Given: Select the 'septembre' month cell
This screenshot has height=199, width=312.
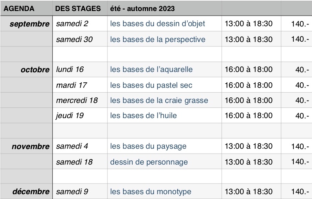Looking at the screenshot, I should (27, 24).
